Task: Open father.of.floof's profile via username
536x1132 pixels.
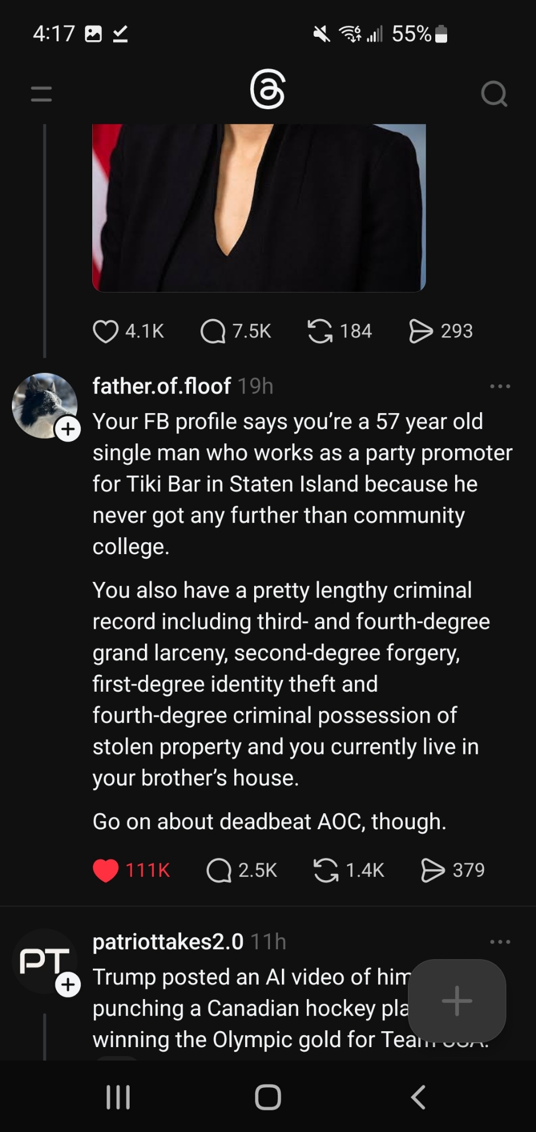Action: [x=161, y=386]
